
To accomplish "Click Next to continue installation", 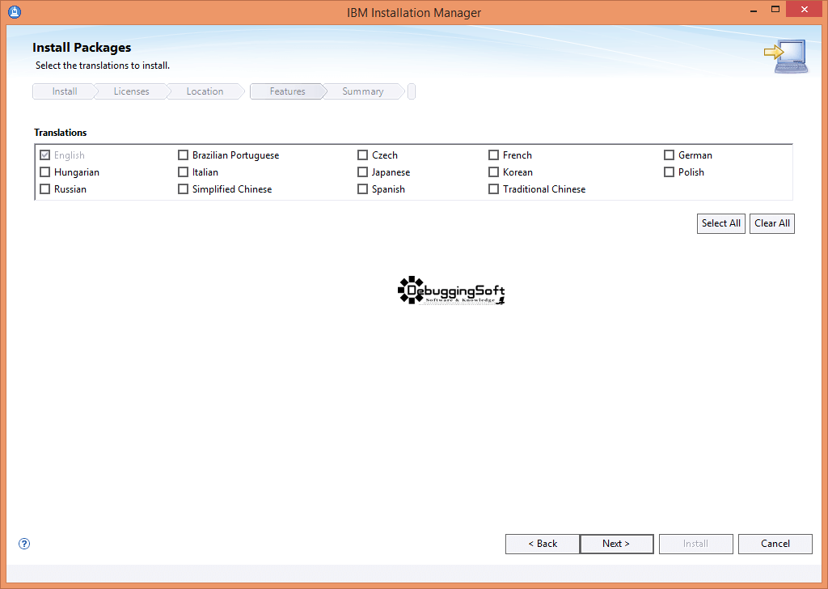I will pos(616,544).
